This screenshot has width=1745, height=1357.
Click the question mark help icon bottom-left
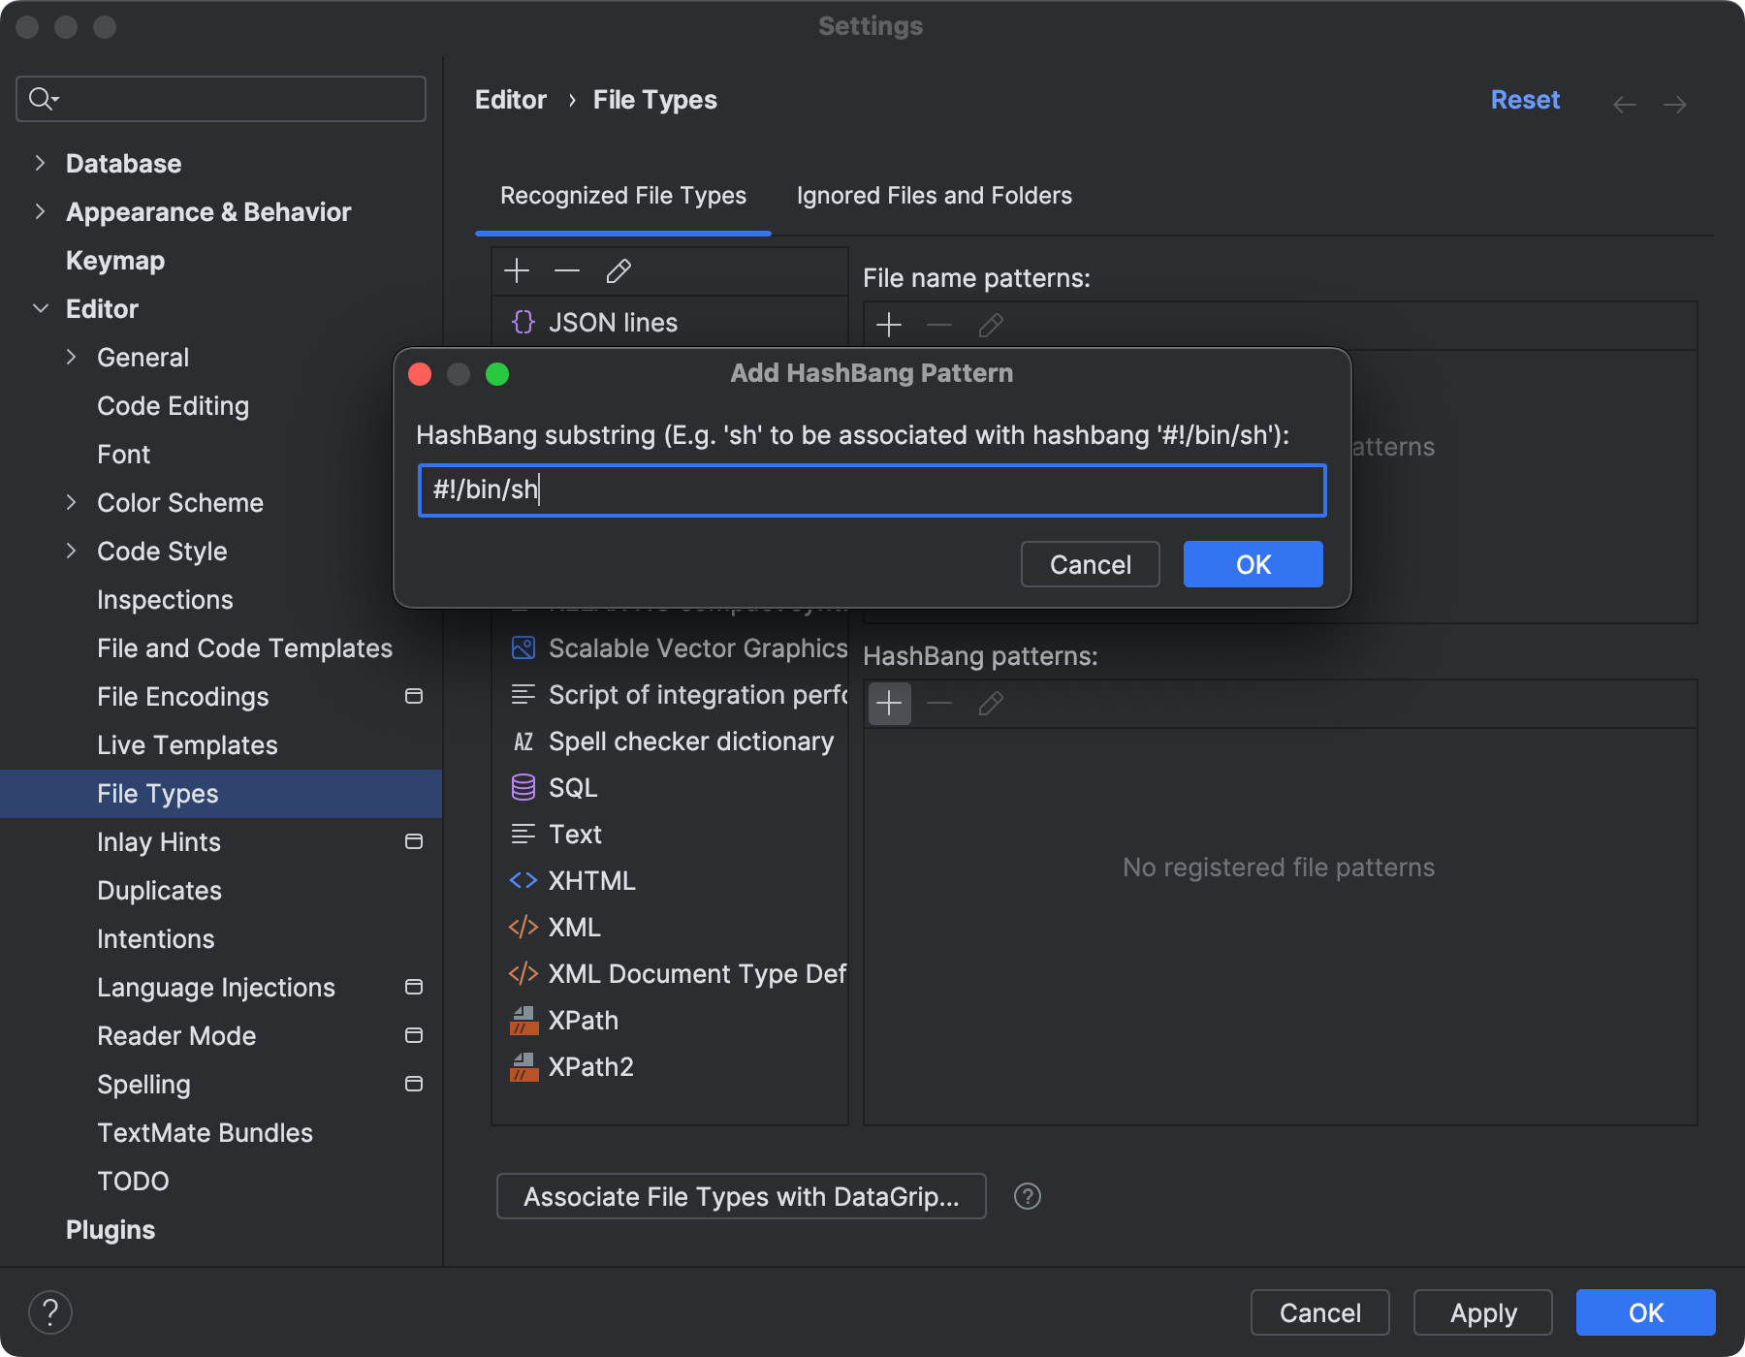(x=51, y=1311)
